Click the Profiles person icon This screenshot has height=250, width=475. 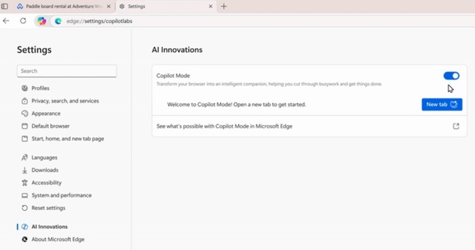(x=24, y=88)
